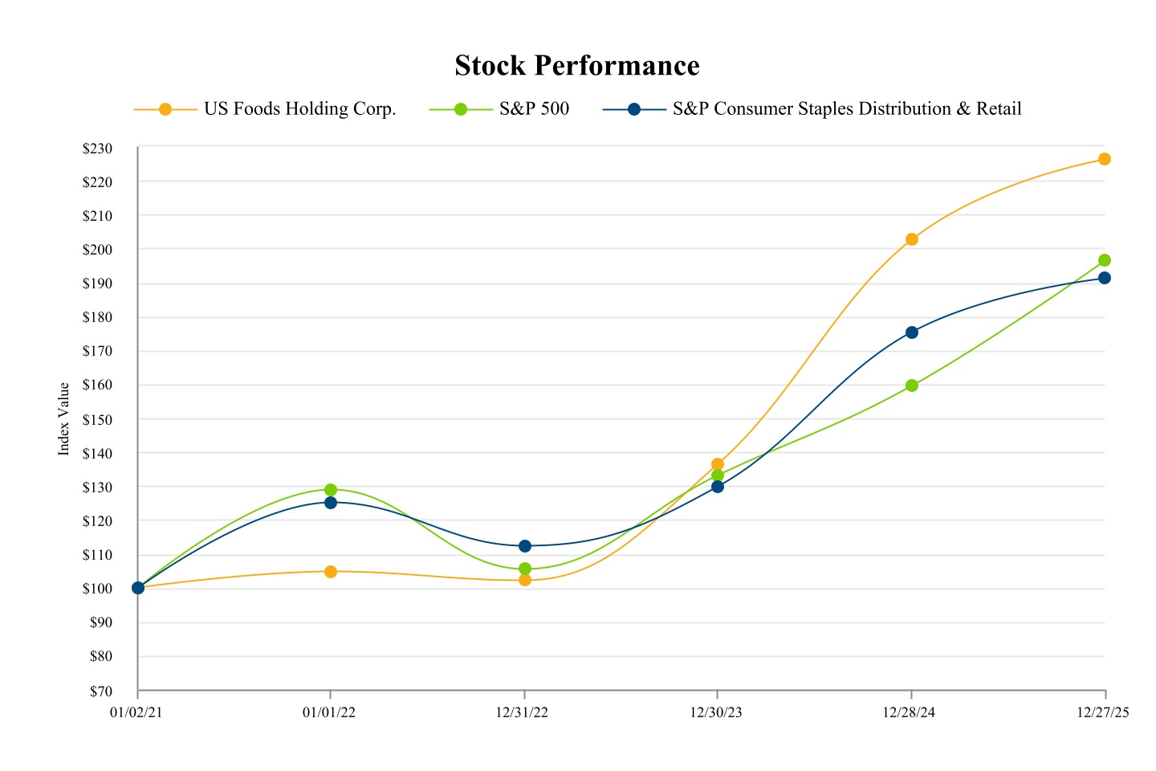Viewport: 1156px width, 771px height.
Task: Click the S&P 500 data point at 12/28/24
Action: tap(912, 385)
